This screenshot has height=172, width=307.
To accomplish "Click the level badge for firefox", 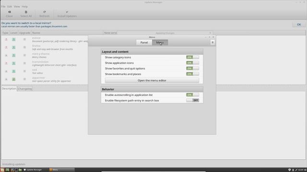I will tap(14, 47).
